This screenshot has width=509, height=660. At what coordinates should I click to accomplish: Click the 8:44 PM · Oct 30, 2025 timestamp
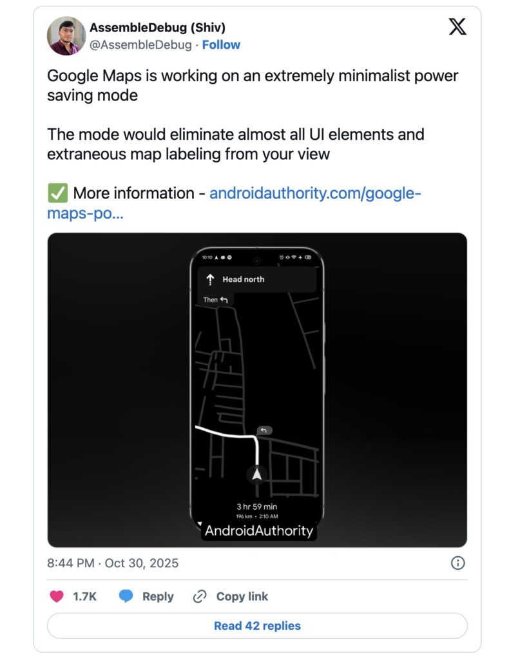(113, 563)
